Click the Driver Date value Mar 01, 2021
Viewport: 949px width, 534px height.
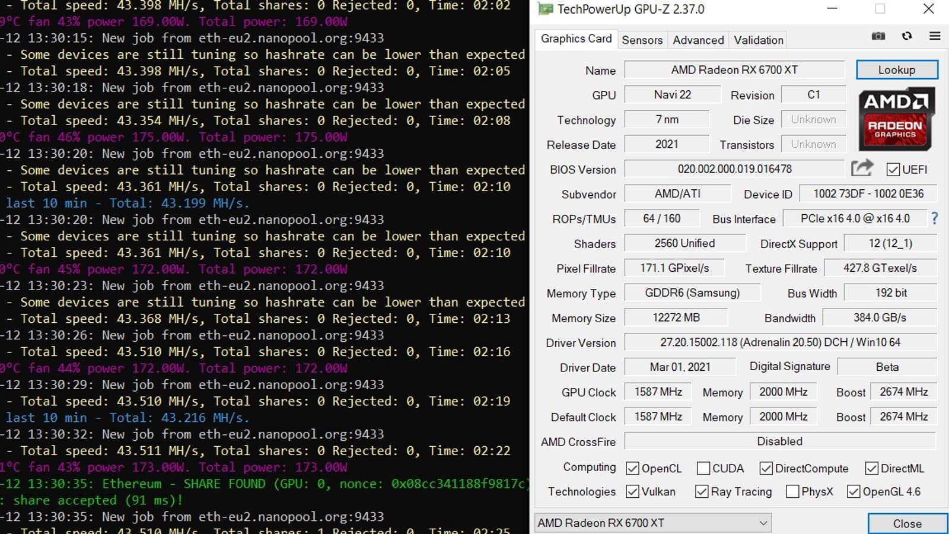(680, 367)
